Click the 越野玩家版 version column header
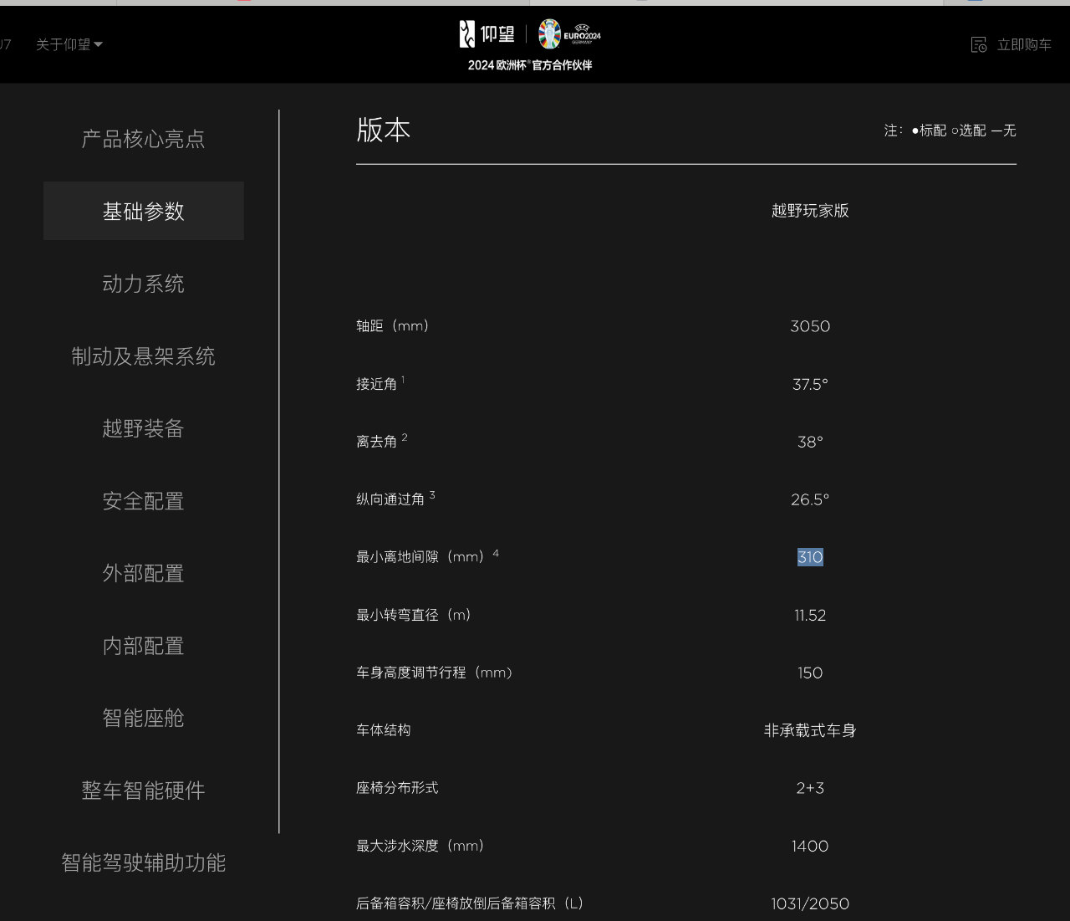The image size is (1070, 921). coord(809,211)
